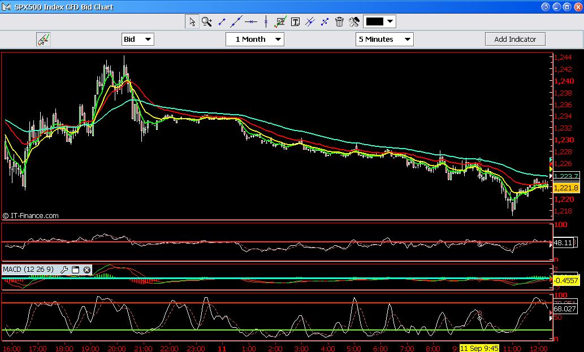Screen dimensions: 584x352
Task: Click the Add Indicator button
Action: [x=515, y=39]
